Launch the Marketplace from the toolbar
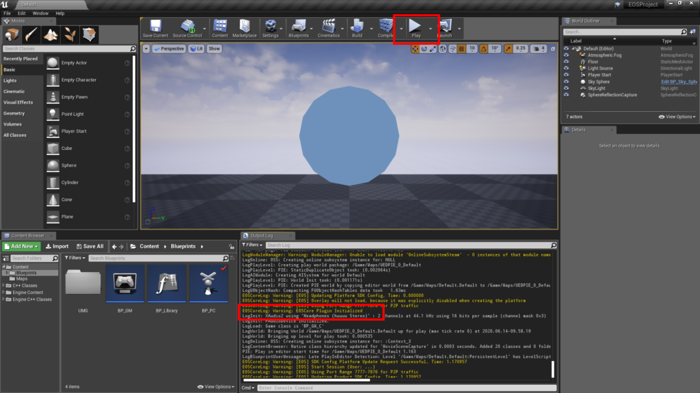This screenshot has height=393, width=700. click(245, 29)
